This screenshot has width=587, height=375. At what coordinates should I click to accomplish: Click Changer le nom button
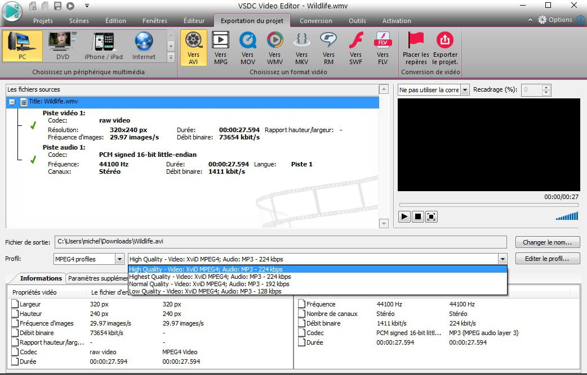(x=548, y=242)
